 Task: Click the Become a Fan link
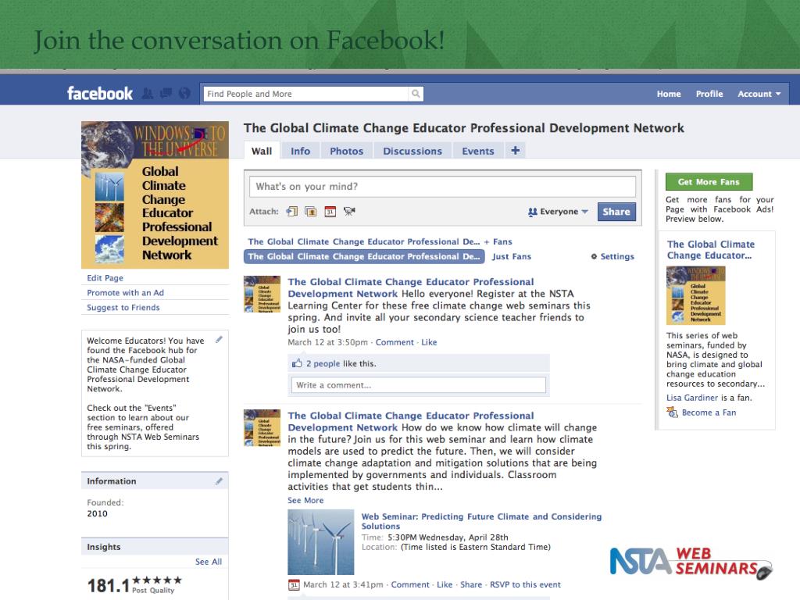[x=709, y=412]
